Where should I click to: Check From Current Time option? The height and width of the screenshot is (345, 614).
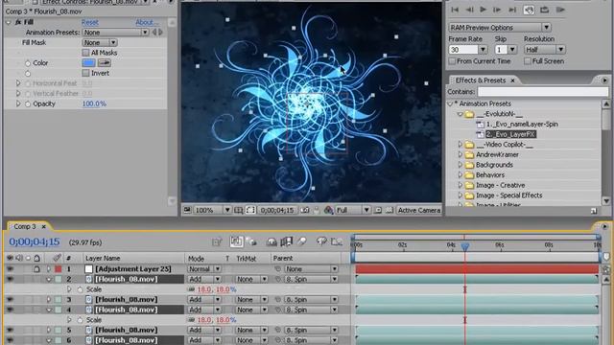coord(452,61)
